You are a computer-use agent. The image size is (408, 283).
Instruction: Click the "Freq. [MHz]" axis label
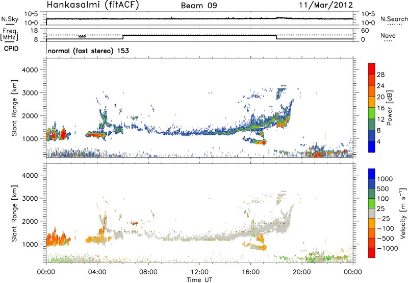point(9,34)
